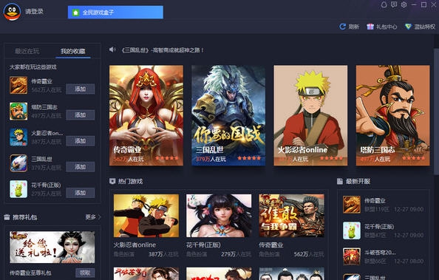
Task: Click 火影忍者on... icon in the sidebar list
Action: click(x=18, y=137)
